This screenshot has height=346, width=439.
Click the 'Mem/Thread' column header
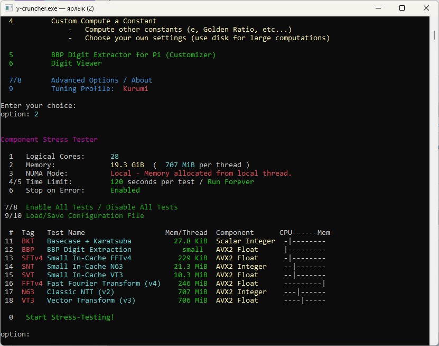pos(186,233)
